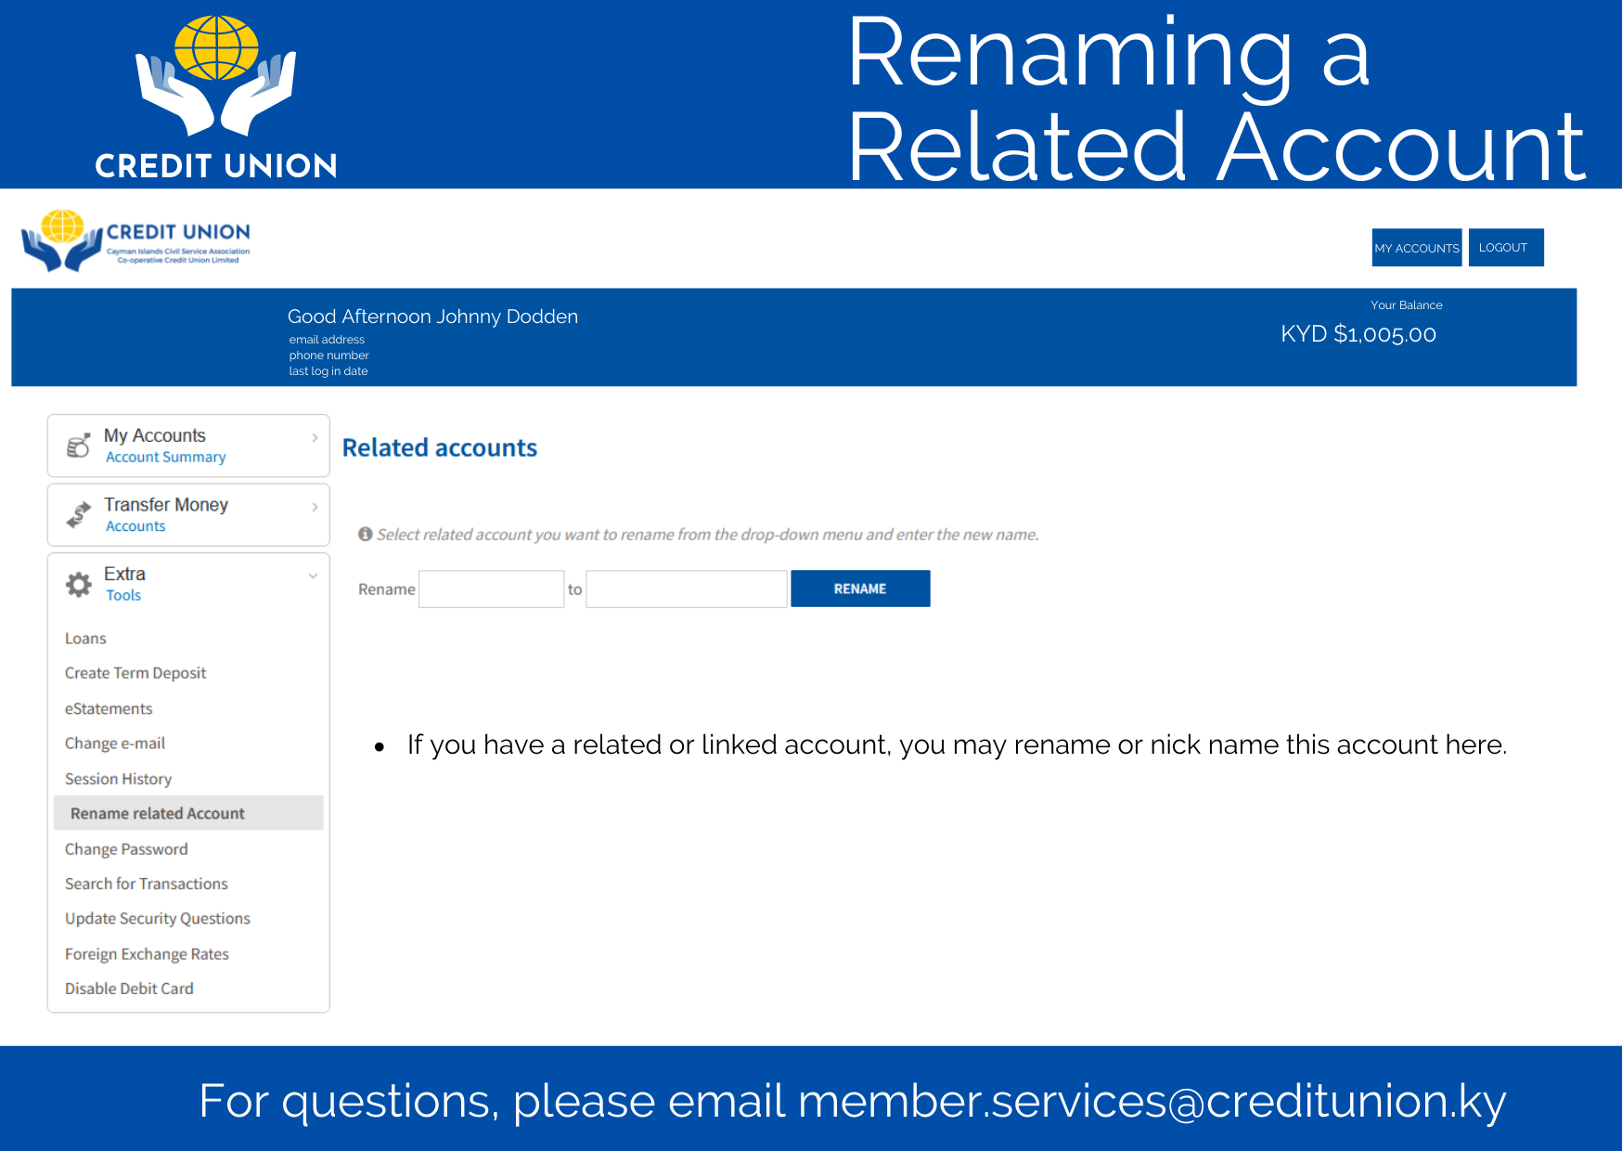The width and height of the screenshot is (1622, 1151).
Task: Open MY ACCOUNTS from top bar
Action: [x=1417, y=248]
